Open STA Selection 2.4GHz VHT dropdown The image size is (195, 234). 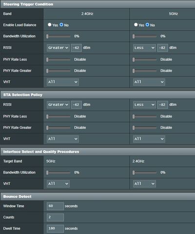(x=63, y=139)
